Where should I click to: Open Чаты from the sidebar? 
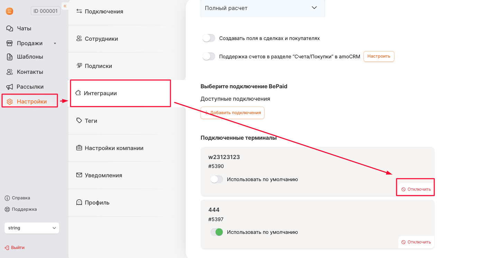tap(24, 28)
